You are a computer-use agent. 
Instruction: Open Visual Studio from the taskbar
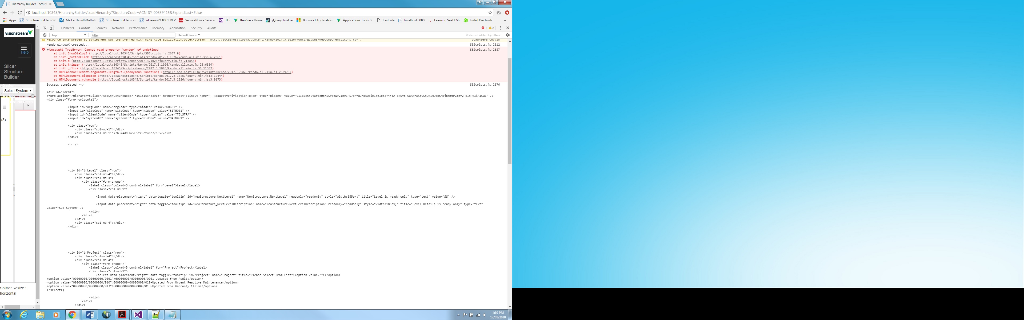pos(138,314)
